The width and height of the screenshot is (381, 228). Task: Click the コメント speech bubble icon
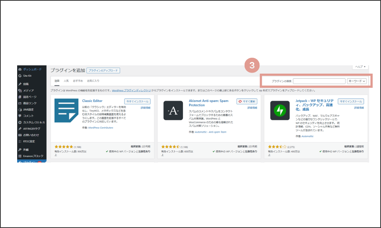20,116
